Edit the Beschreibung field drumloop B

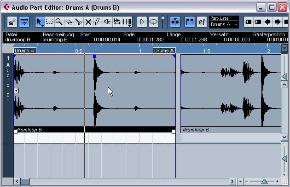[55, 40]
